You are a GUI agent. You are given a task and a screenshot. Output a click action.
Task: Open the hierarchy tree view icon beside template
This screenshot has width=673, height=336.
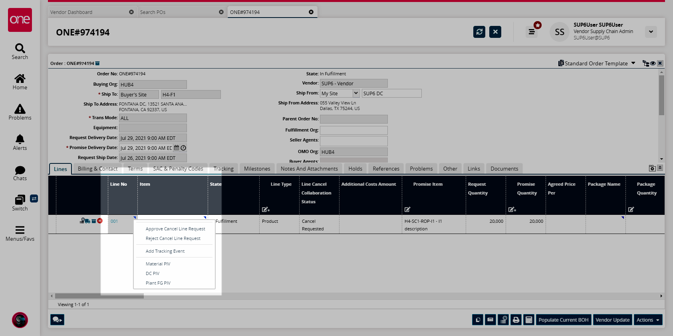[x=645, y=63]
